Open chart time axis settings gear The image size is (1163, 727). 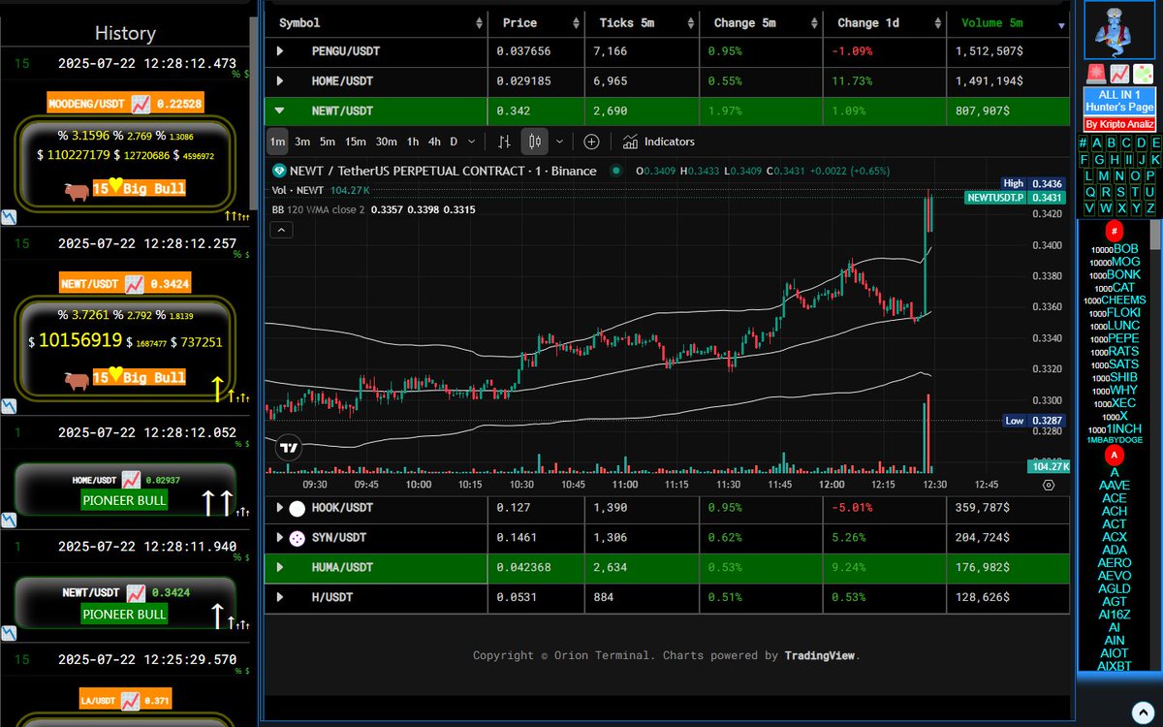click(x=1048, y=485)
